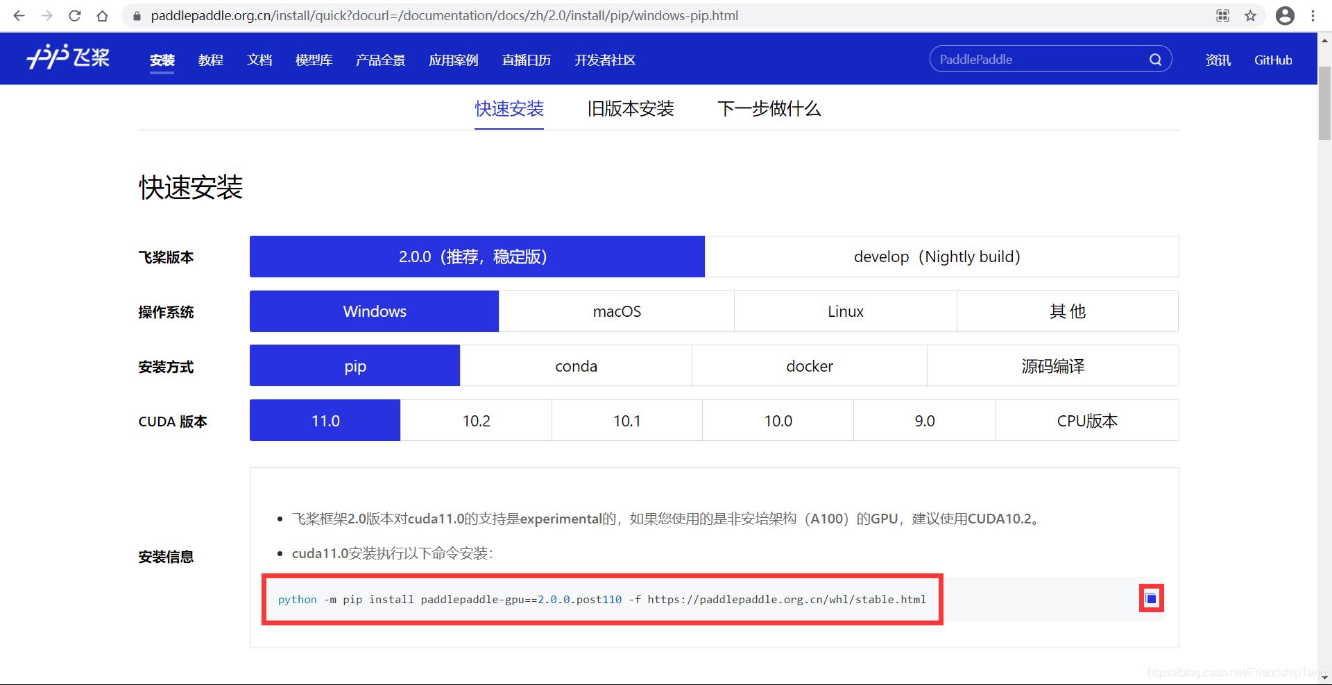Image resolution: width=1332 pixels, height=685 pixels.
Task: Reload the current page
Action: 74,15
